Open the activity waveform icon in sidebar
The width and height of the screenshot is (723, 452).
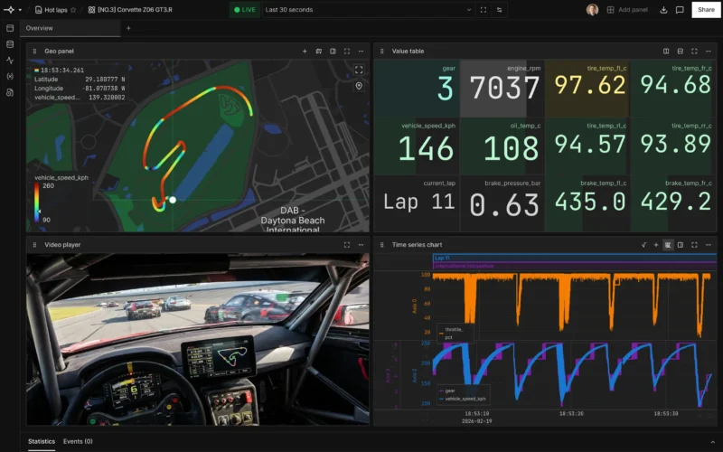10,60
